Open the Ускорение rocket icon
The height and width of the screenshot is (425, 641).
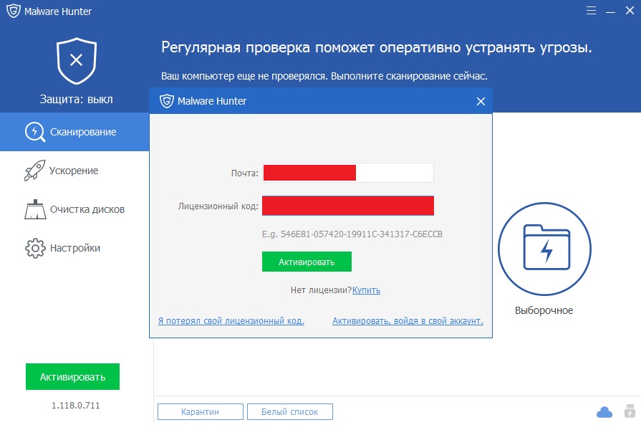point(34,171)
